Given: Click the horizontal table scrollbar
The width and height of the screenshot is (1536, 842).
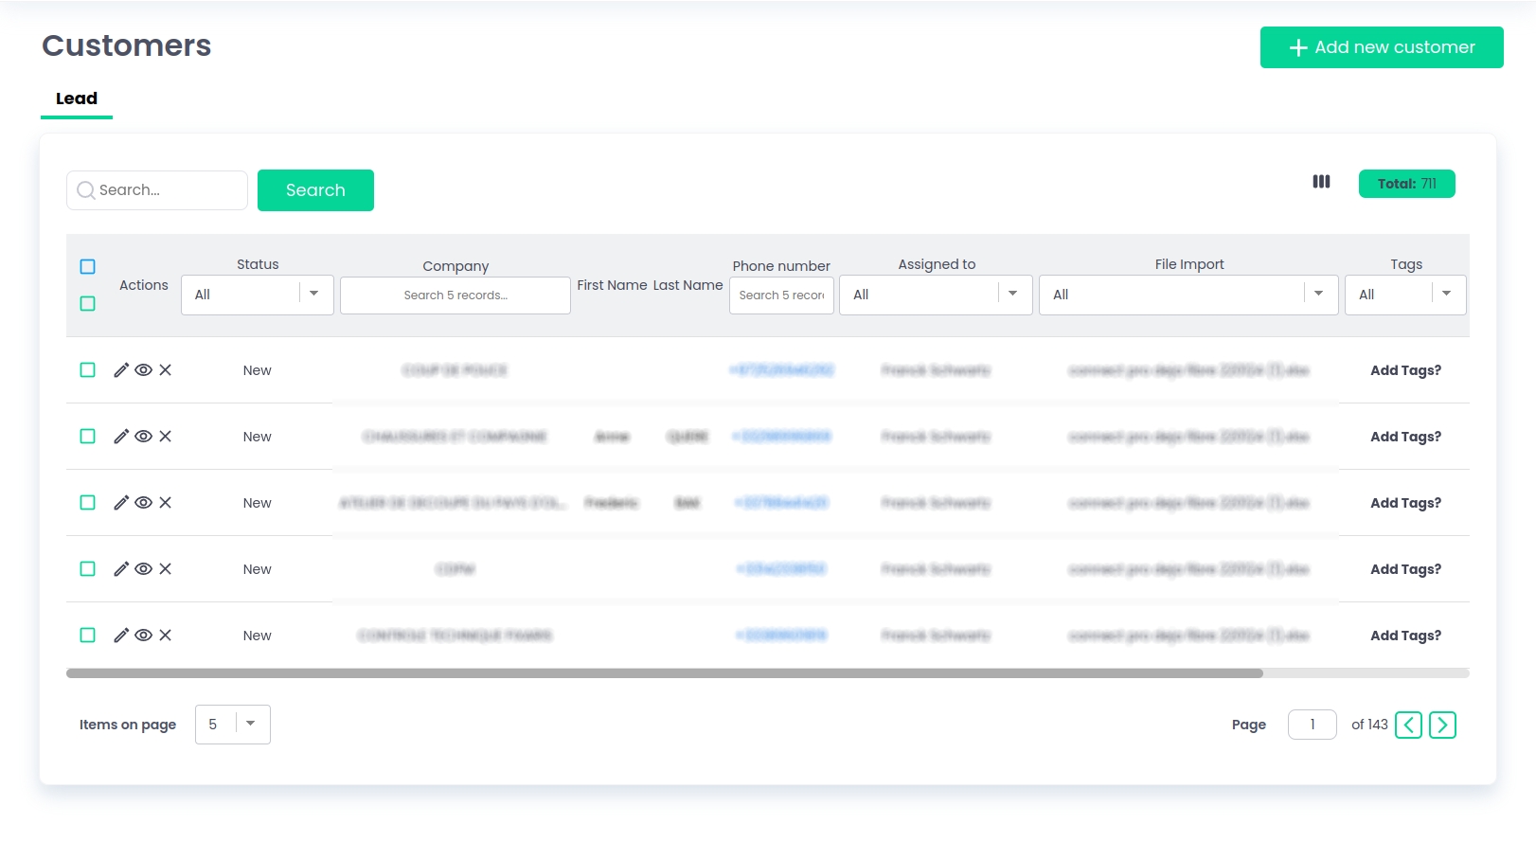Looking at the screenshot, I should (664, 673).
